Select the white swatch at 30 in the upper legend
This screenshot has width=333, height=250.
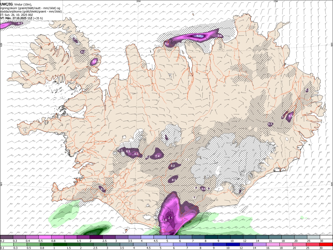click(326, 237)
